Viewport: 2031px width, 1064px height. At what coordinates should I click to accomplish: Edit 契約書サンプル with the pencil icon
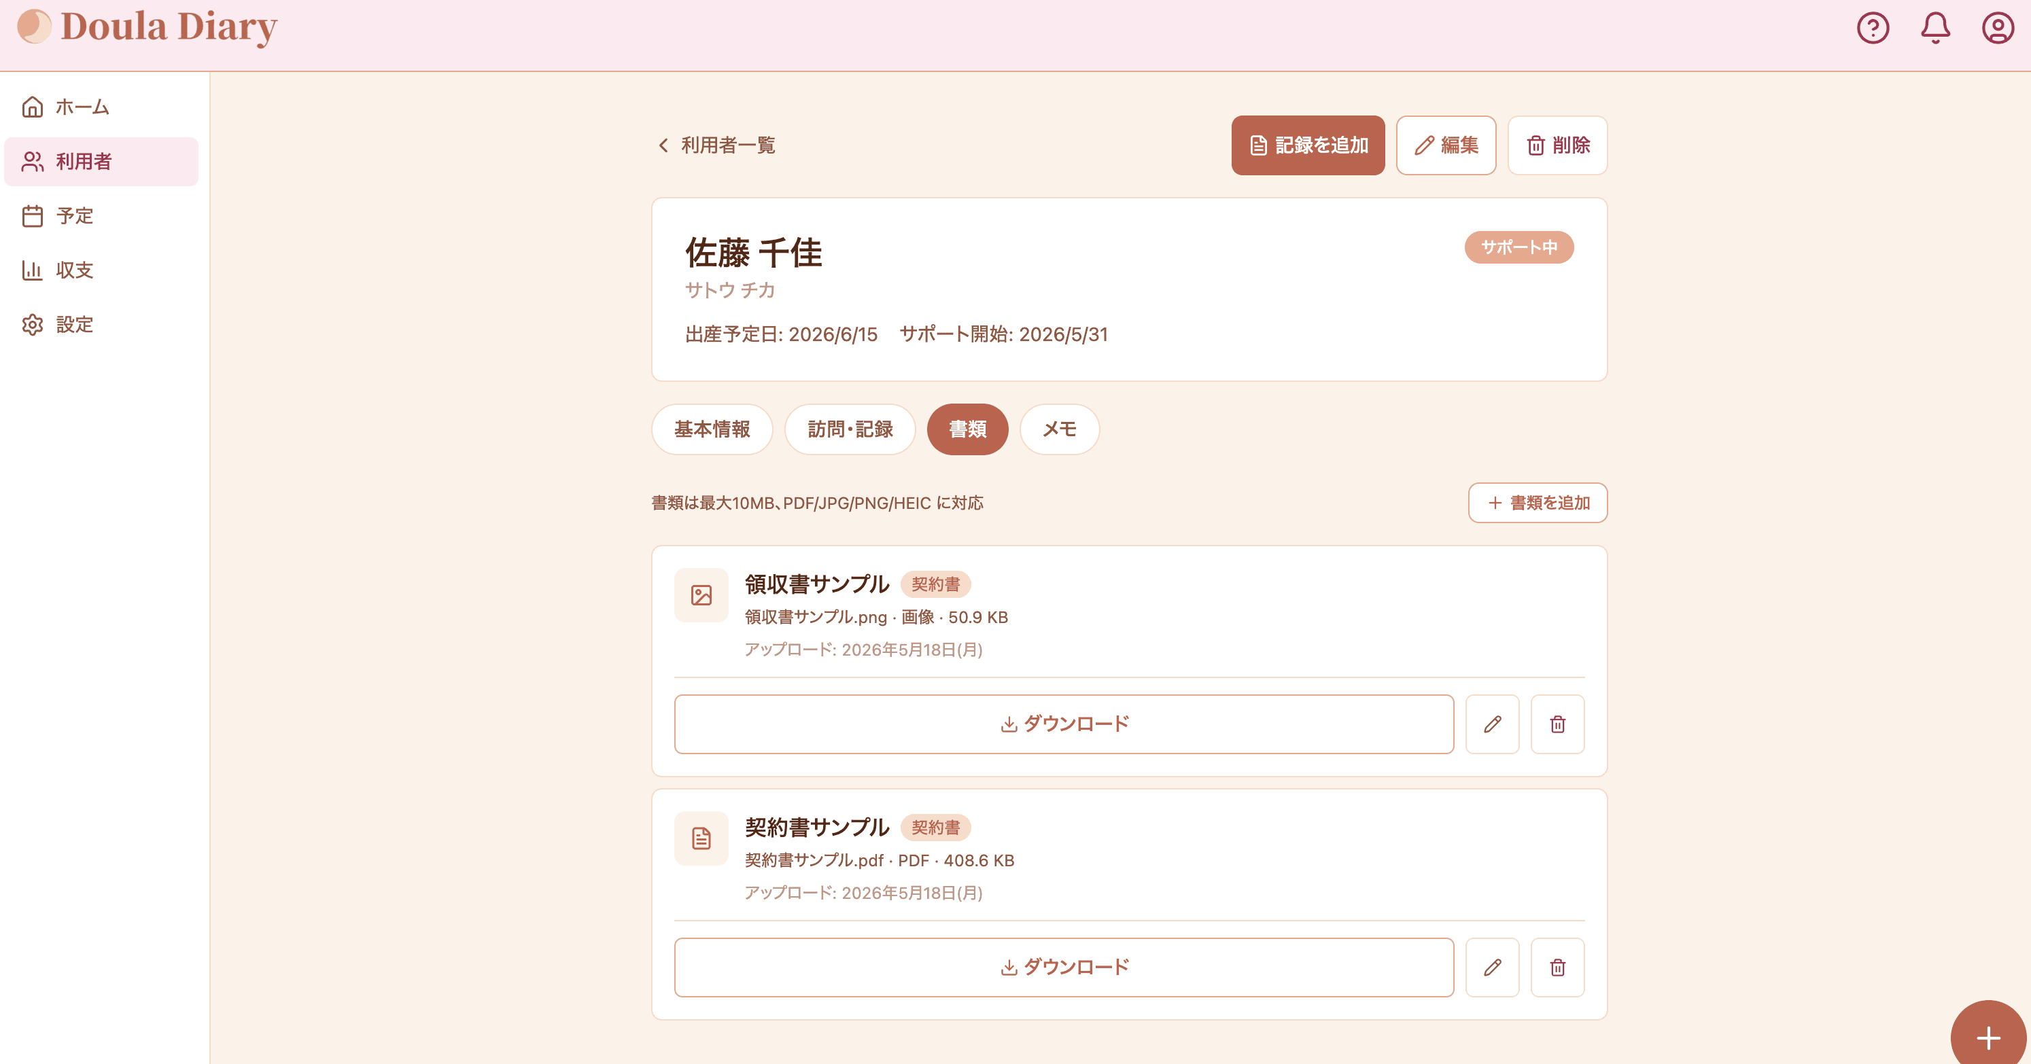(1493, 968)
